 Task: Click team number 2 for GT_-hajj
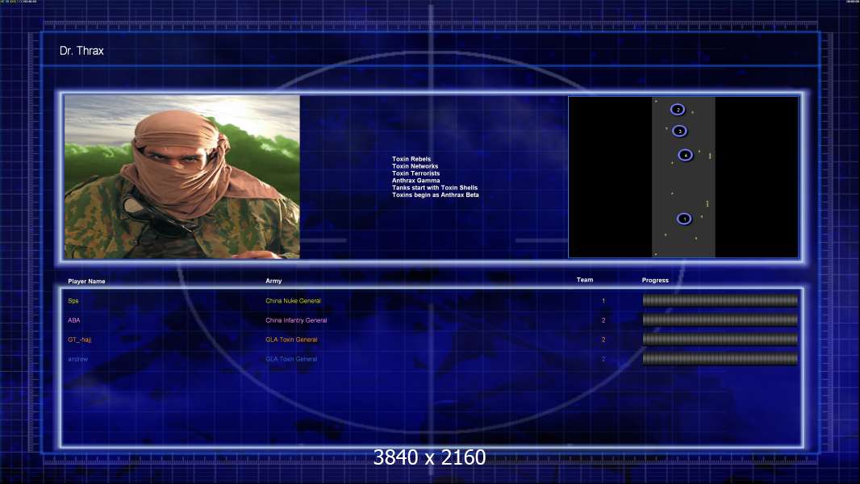[603, 340]
